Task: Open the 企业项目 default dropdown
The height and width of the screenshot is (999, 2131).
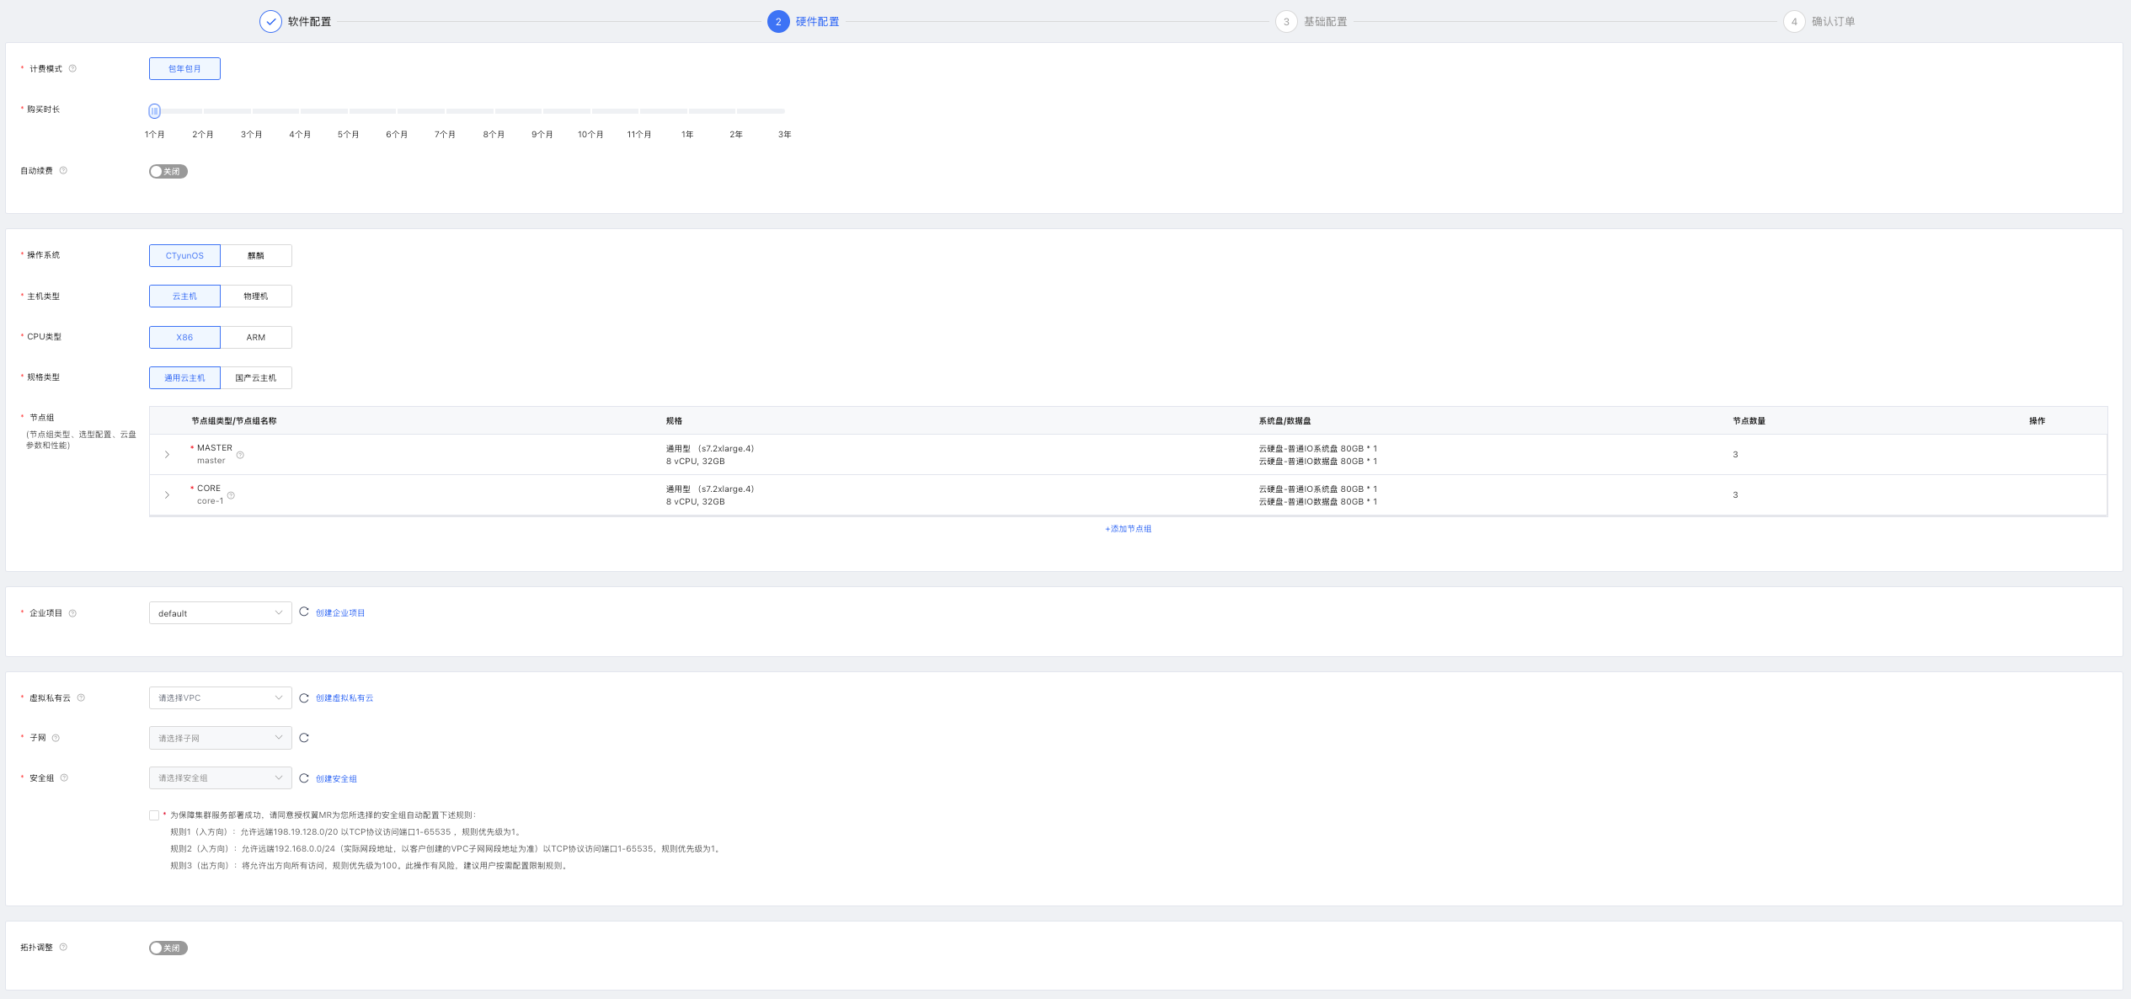Action: pyautogui.click(x=220, y=613)
